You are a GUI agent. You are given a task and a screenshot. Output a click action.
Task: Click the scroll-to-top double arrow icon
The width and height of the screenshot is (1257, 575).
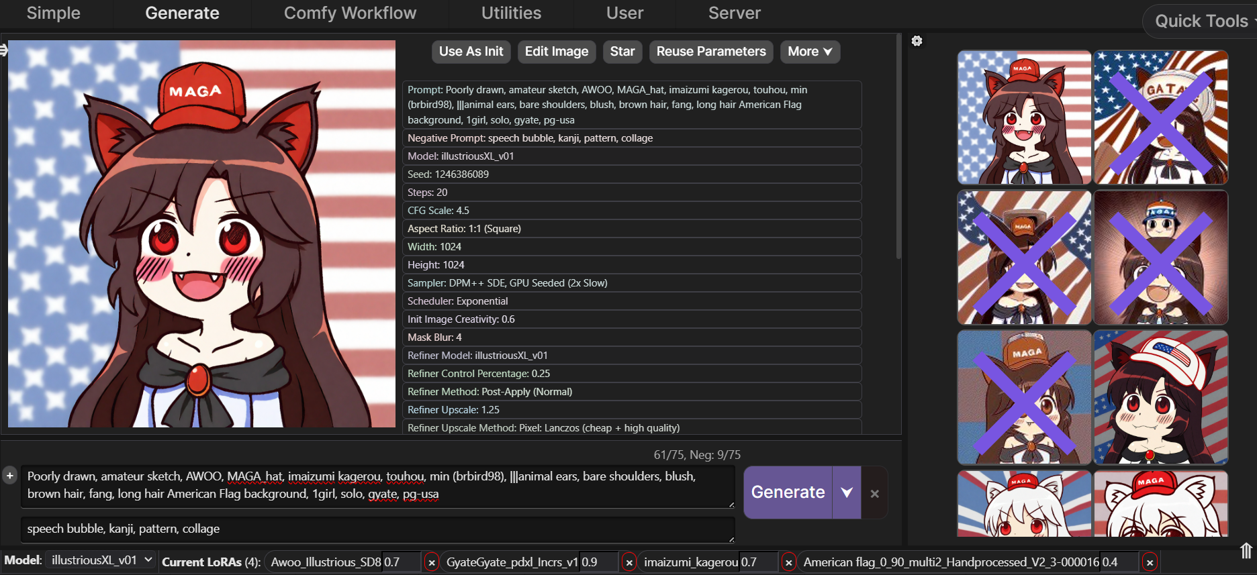click(x=1246, y=551)
